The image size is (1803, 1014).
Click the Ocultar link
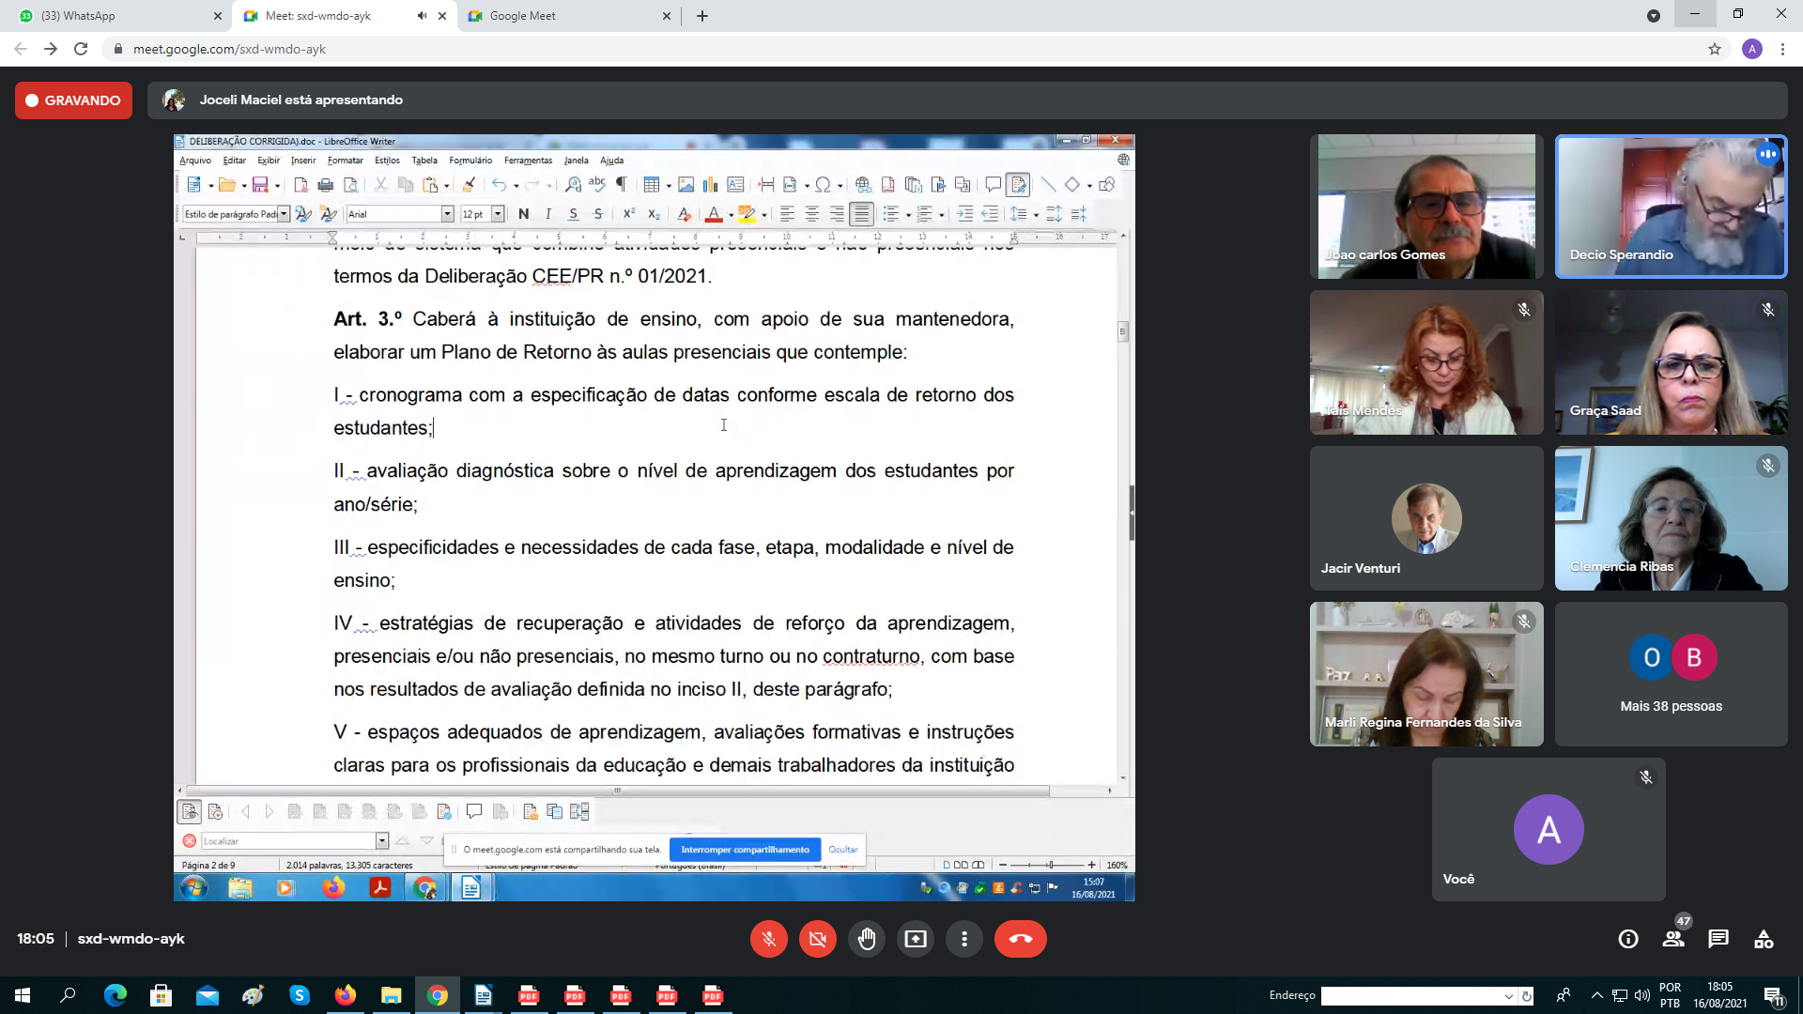[842, 850]
